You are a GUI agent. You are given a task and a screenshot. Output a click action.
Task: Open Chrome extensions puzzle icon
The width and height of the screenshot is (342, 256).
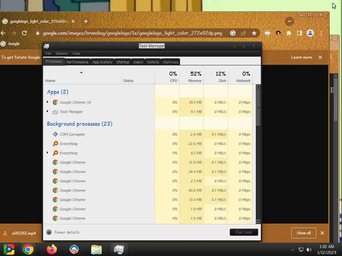click(289, 33)
